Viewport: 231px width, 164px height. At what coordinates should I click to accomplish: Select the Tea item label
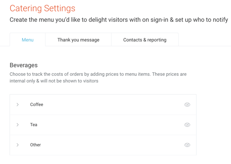pyautogui.click(x=34, y=125)
